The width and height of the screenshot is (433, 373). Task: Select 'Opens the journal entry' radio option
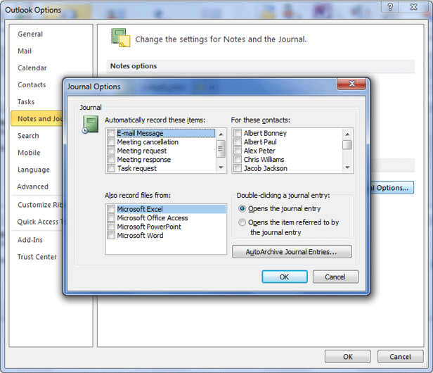click(243, 208)
